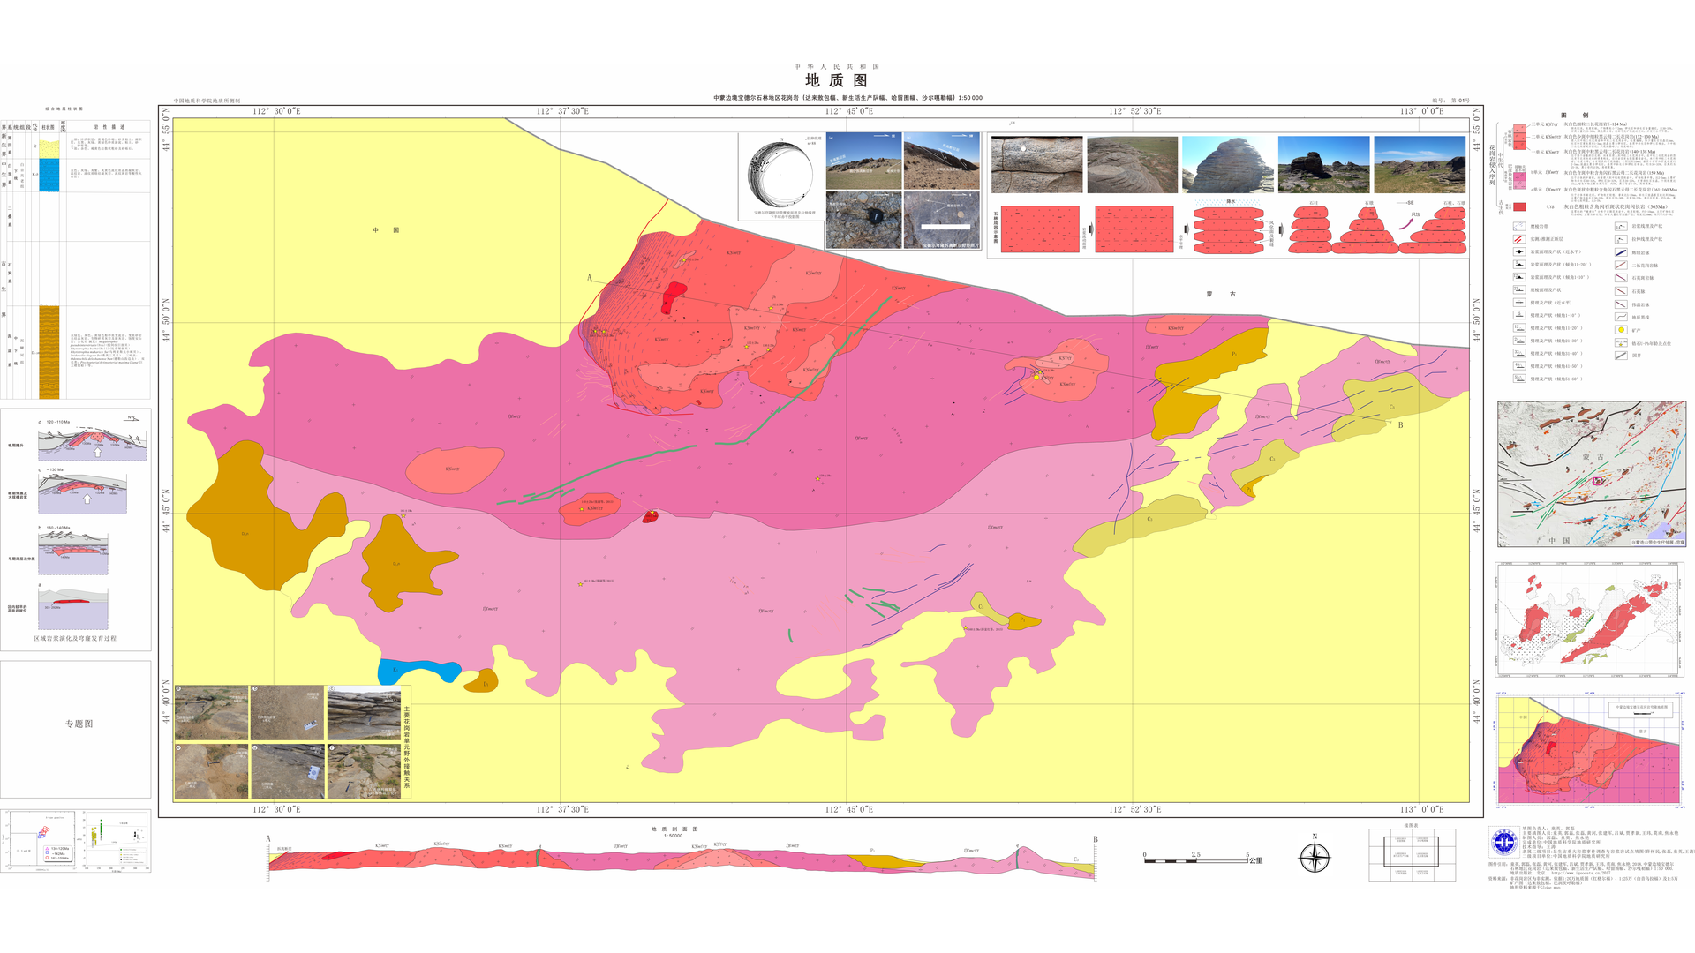Open the small overview geological inset map

click(x=1589, y=749)
